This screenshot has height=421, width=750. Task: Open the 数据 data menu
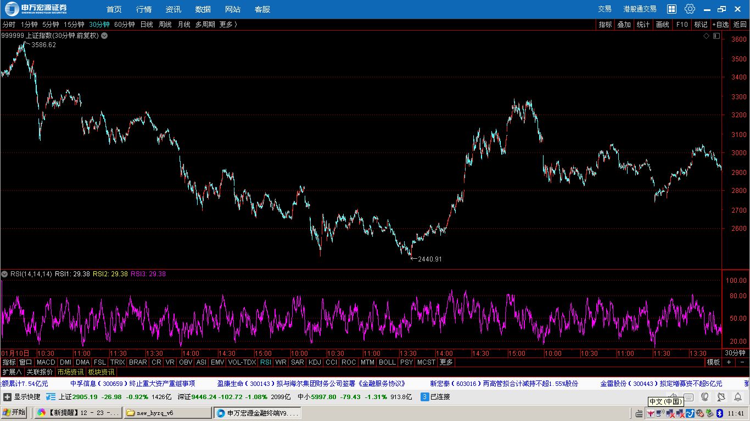tap(203, 9)
